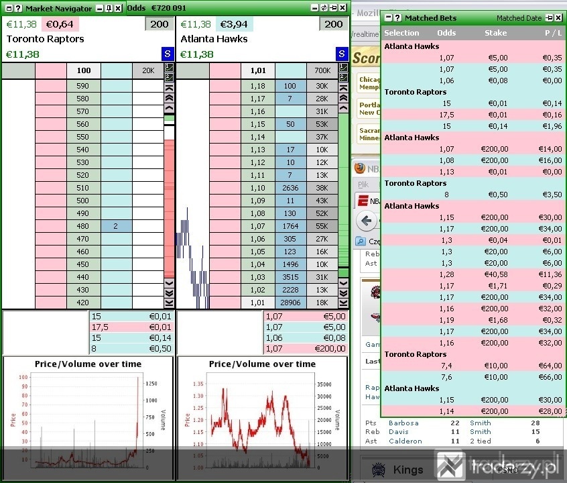Pin the Matched Bets panel
Viewport: 567px width, 483px height.
coord(550,17)
